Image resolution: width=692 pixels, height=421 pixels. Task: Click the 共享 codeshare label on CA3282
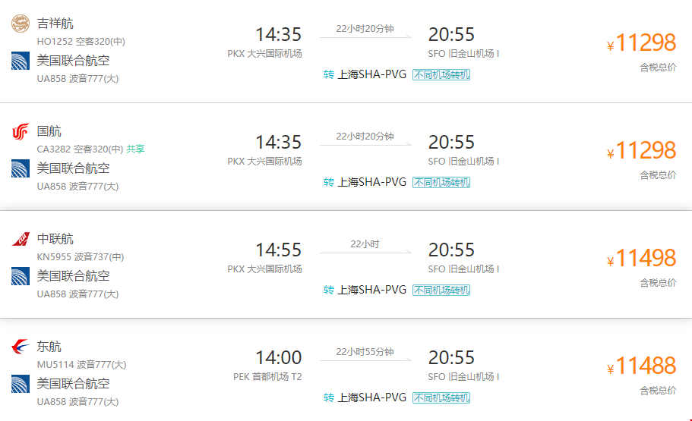point(135,149)
